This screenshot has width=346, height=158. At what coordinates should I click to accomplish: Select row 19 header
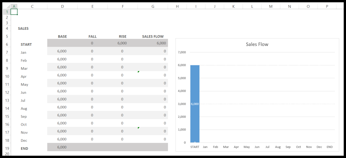tap(6, 148)
